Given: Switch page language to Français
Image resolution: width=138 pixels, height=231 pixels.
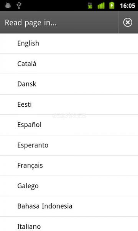Looking at the screenshot, I should tap(69, 166).
